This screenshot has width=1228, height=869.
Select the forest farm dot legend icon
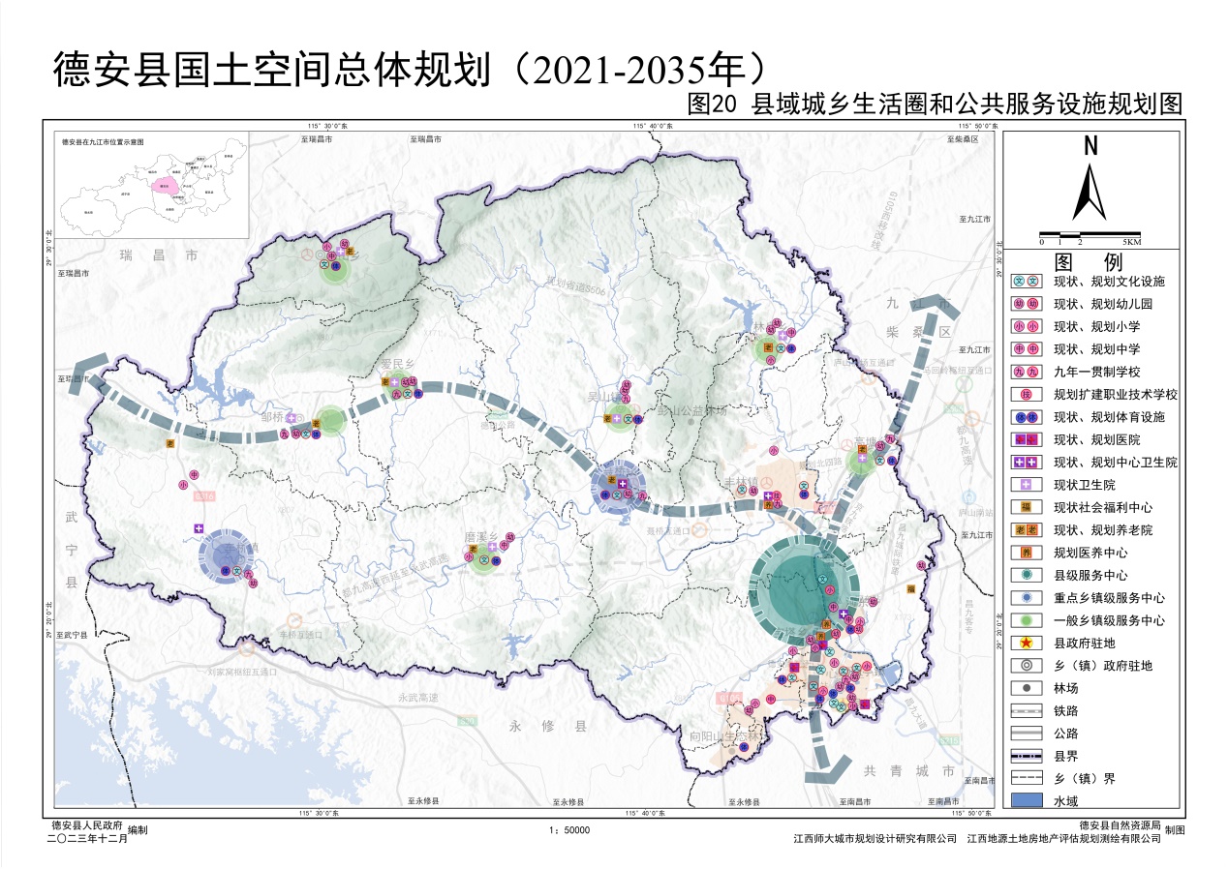1026,688
